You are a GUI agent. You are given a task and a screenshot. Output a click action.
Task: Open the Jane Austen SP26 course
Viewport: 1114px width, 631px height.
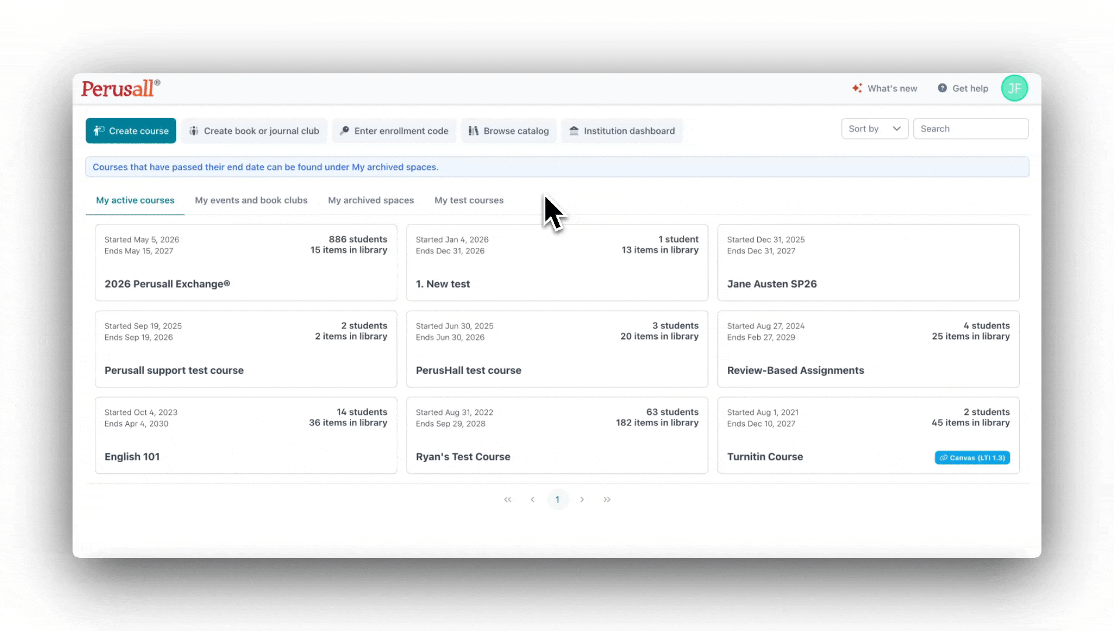tap(868, 263)
